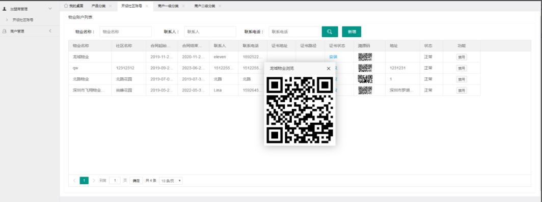Close the 商户一级分类 tab

(x=183, y=6)
